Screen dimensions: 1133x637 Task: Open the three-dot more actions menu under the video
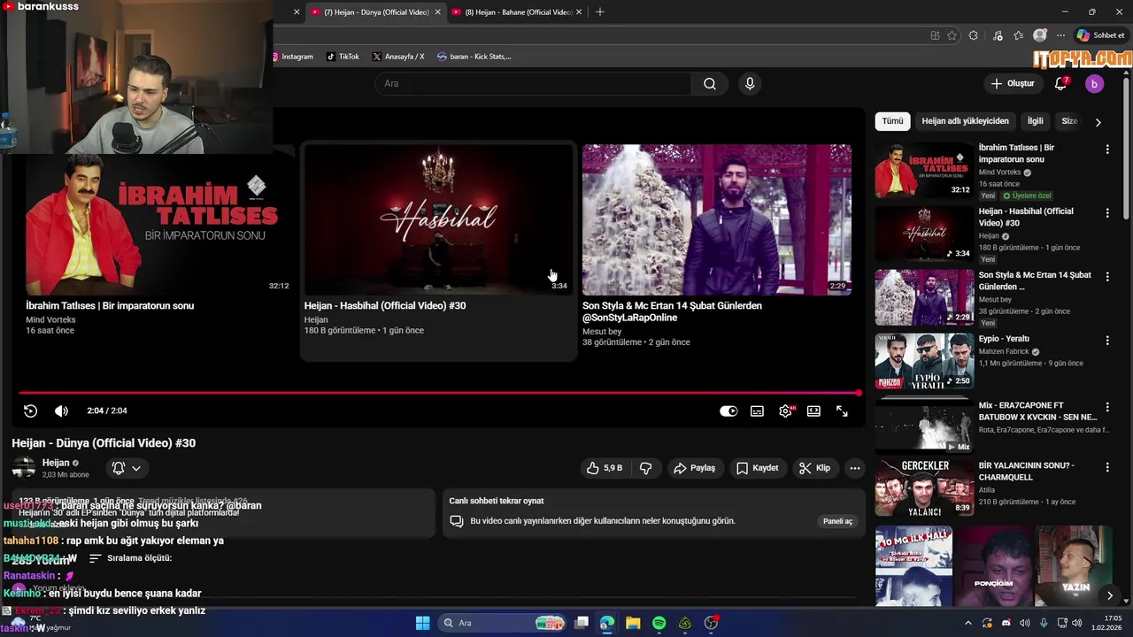coord(855,468)
